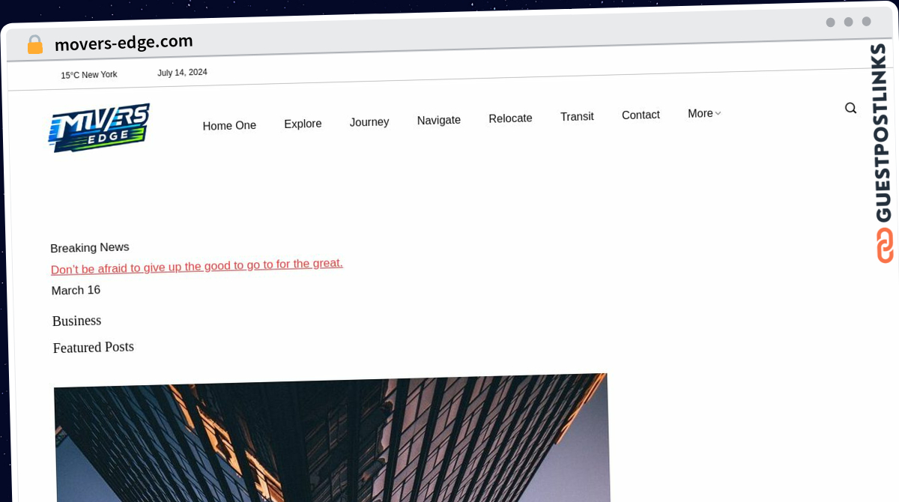Expand the More menu chevron
Image resolution: width=899 pixels, height=502 pixels.
pos(718,113)
